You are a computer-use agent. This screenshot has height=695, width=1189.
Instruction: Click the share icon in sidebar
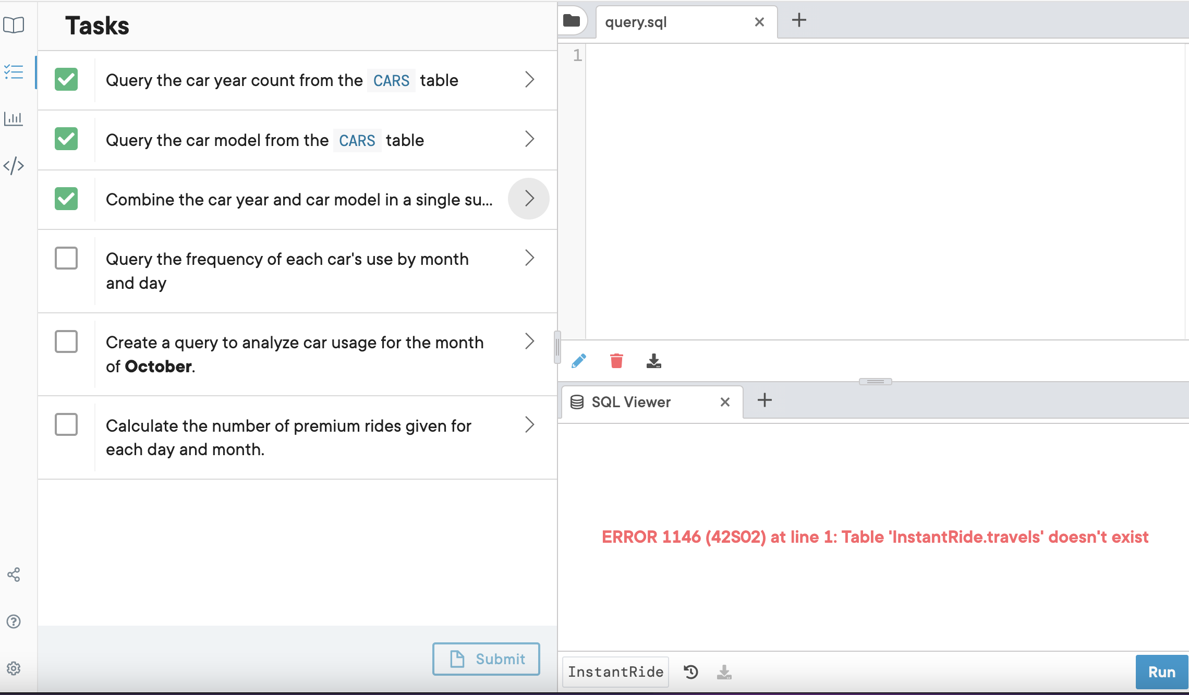[x=14, y=575]
